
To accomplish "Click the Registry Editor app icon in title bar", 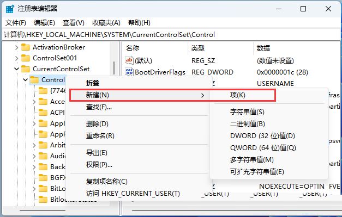I will coord(10,9).
